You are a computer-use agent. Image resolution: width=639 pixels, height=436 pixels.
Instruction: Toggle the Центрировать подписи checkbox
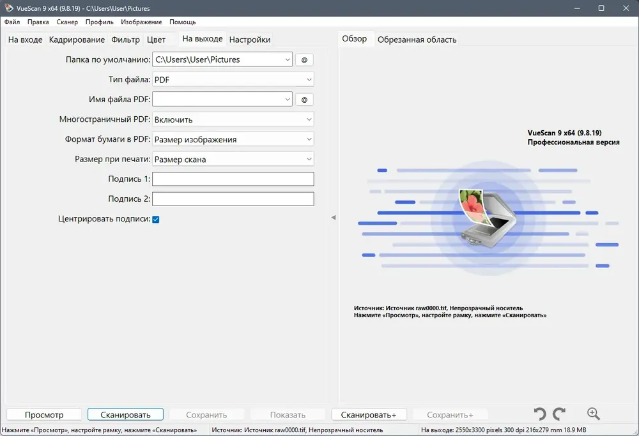(x=156, y=220)
